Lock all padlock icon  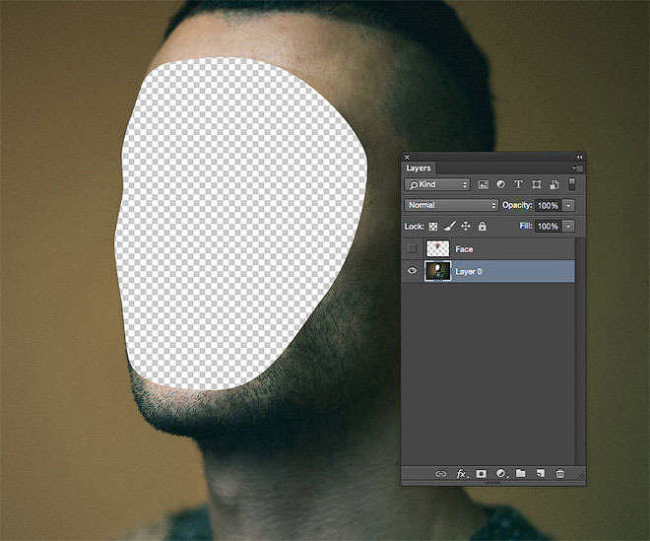pos(483,226)
